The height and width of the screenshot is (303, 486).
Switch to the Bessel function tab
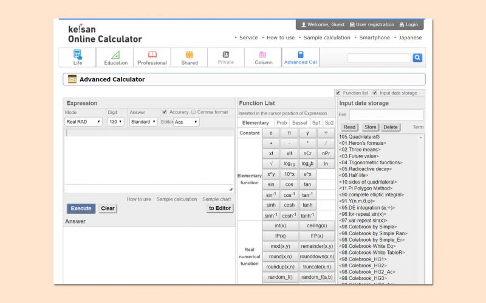pos(299,123)
